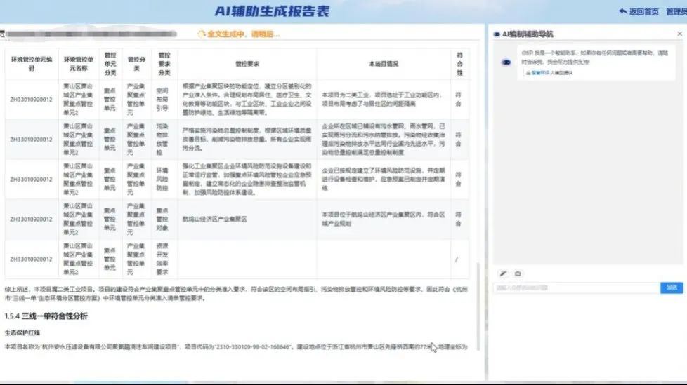Click the assistant avatar in the chat
The width and height of the screenshot is (687, 385).
pyautogui.click(x=506, y=62)
